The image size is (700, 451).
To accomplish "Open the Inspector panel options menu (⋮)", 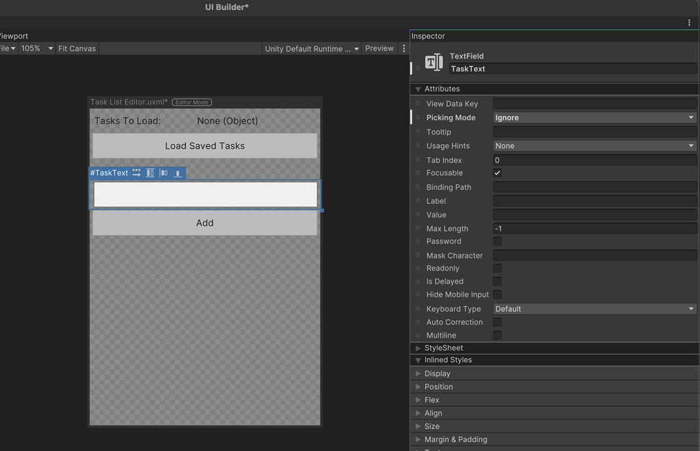I will [x=690, y=23].
